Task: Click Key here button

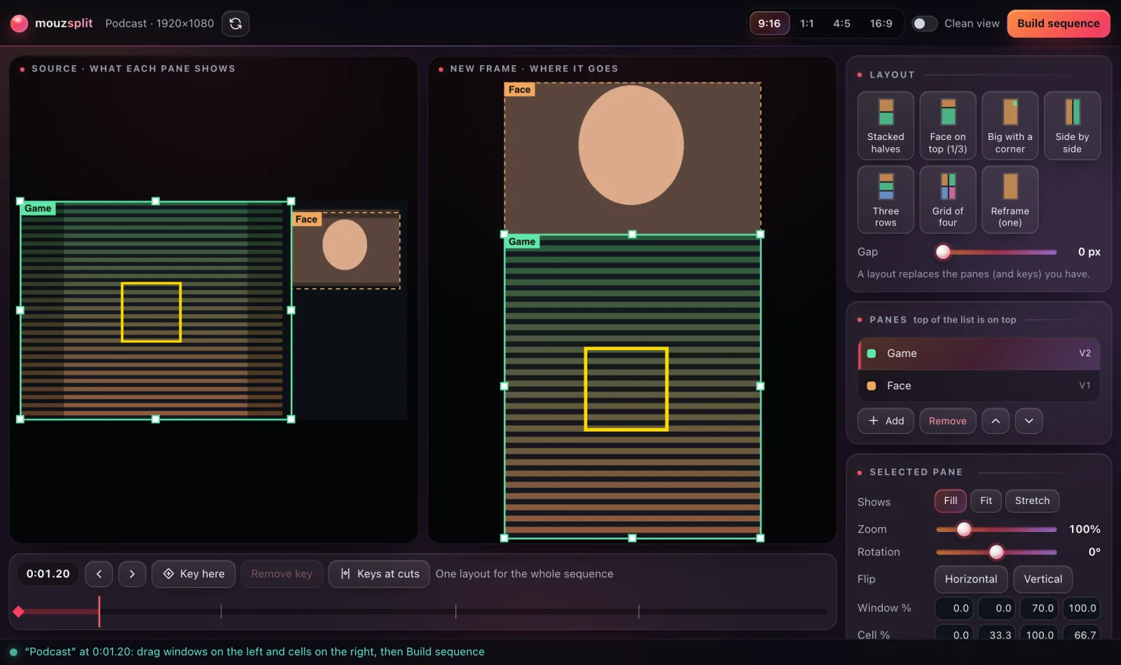Action: pyautogui.click(x=193, y=574)
